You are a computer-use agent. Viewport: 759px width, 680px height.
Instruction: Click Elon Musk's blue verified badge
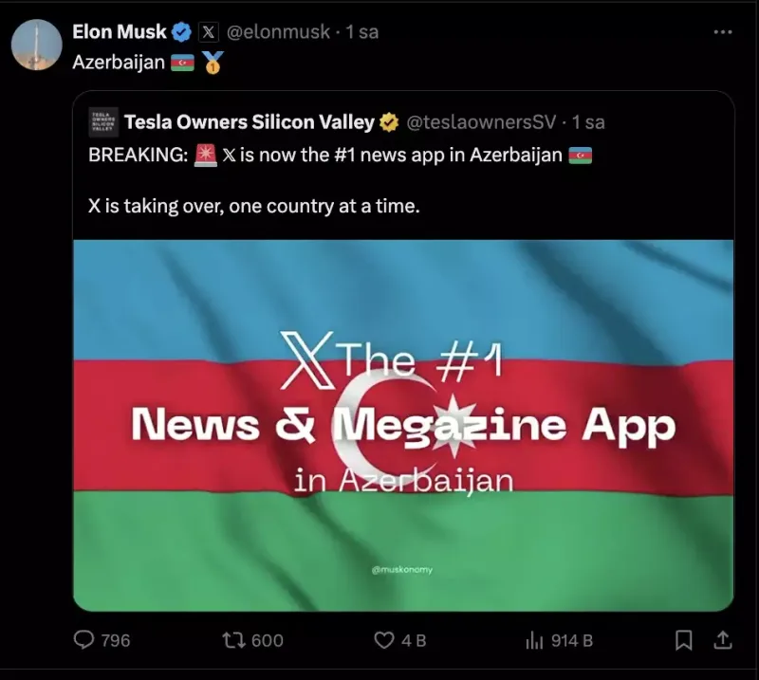point(182,32)
